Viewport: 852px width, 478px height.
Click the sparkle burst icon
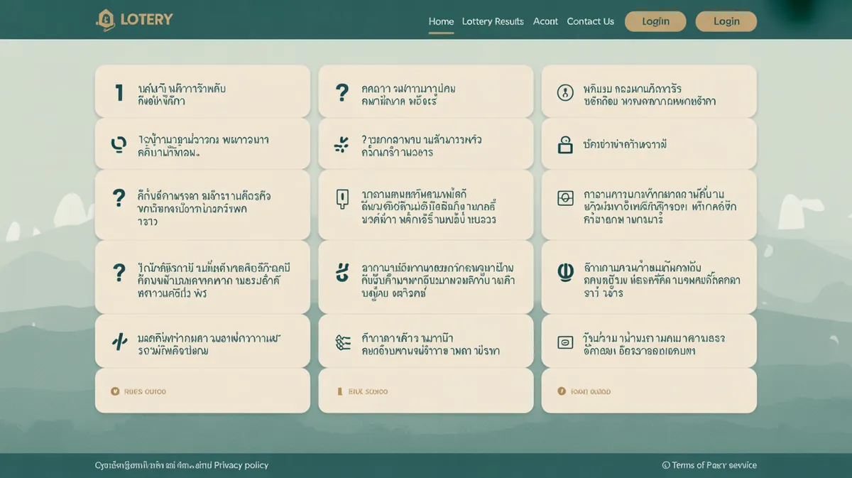click(x=342, y=145)
